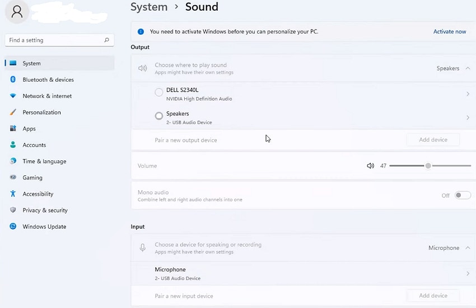Collapse the input Microphone section chevron
Viewport: 476px width, 308px height.
point(468,248)
